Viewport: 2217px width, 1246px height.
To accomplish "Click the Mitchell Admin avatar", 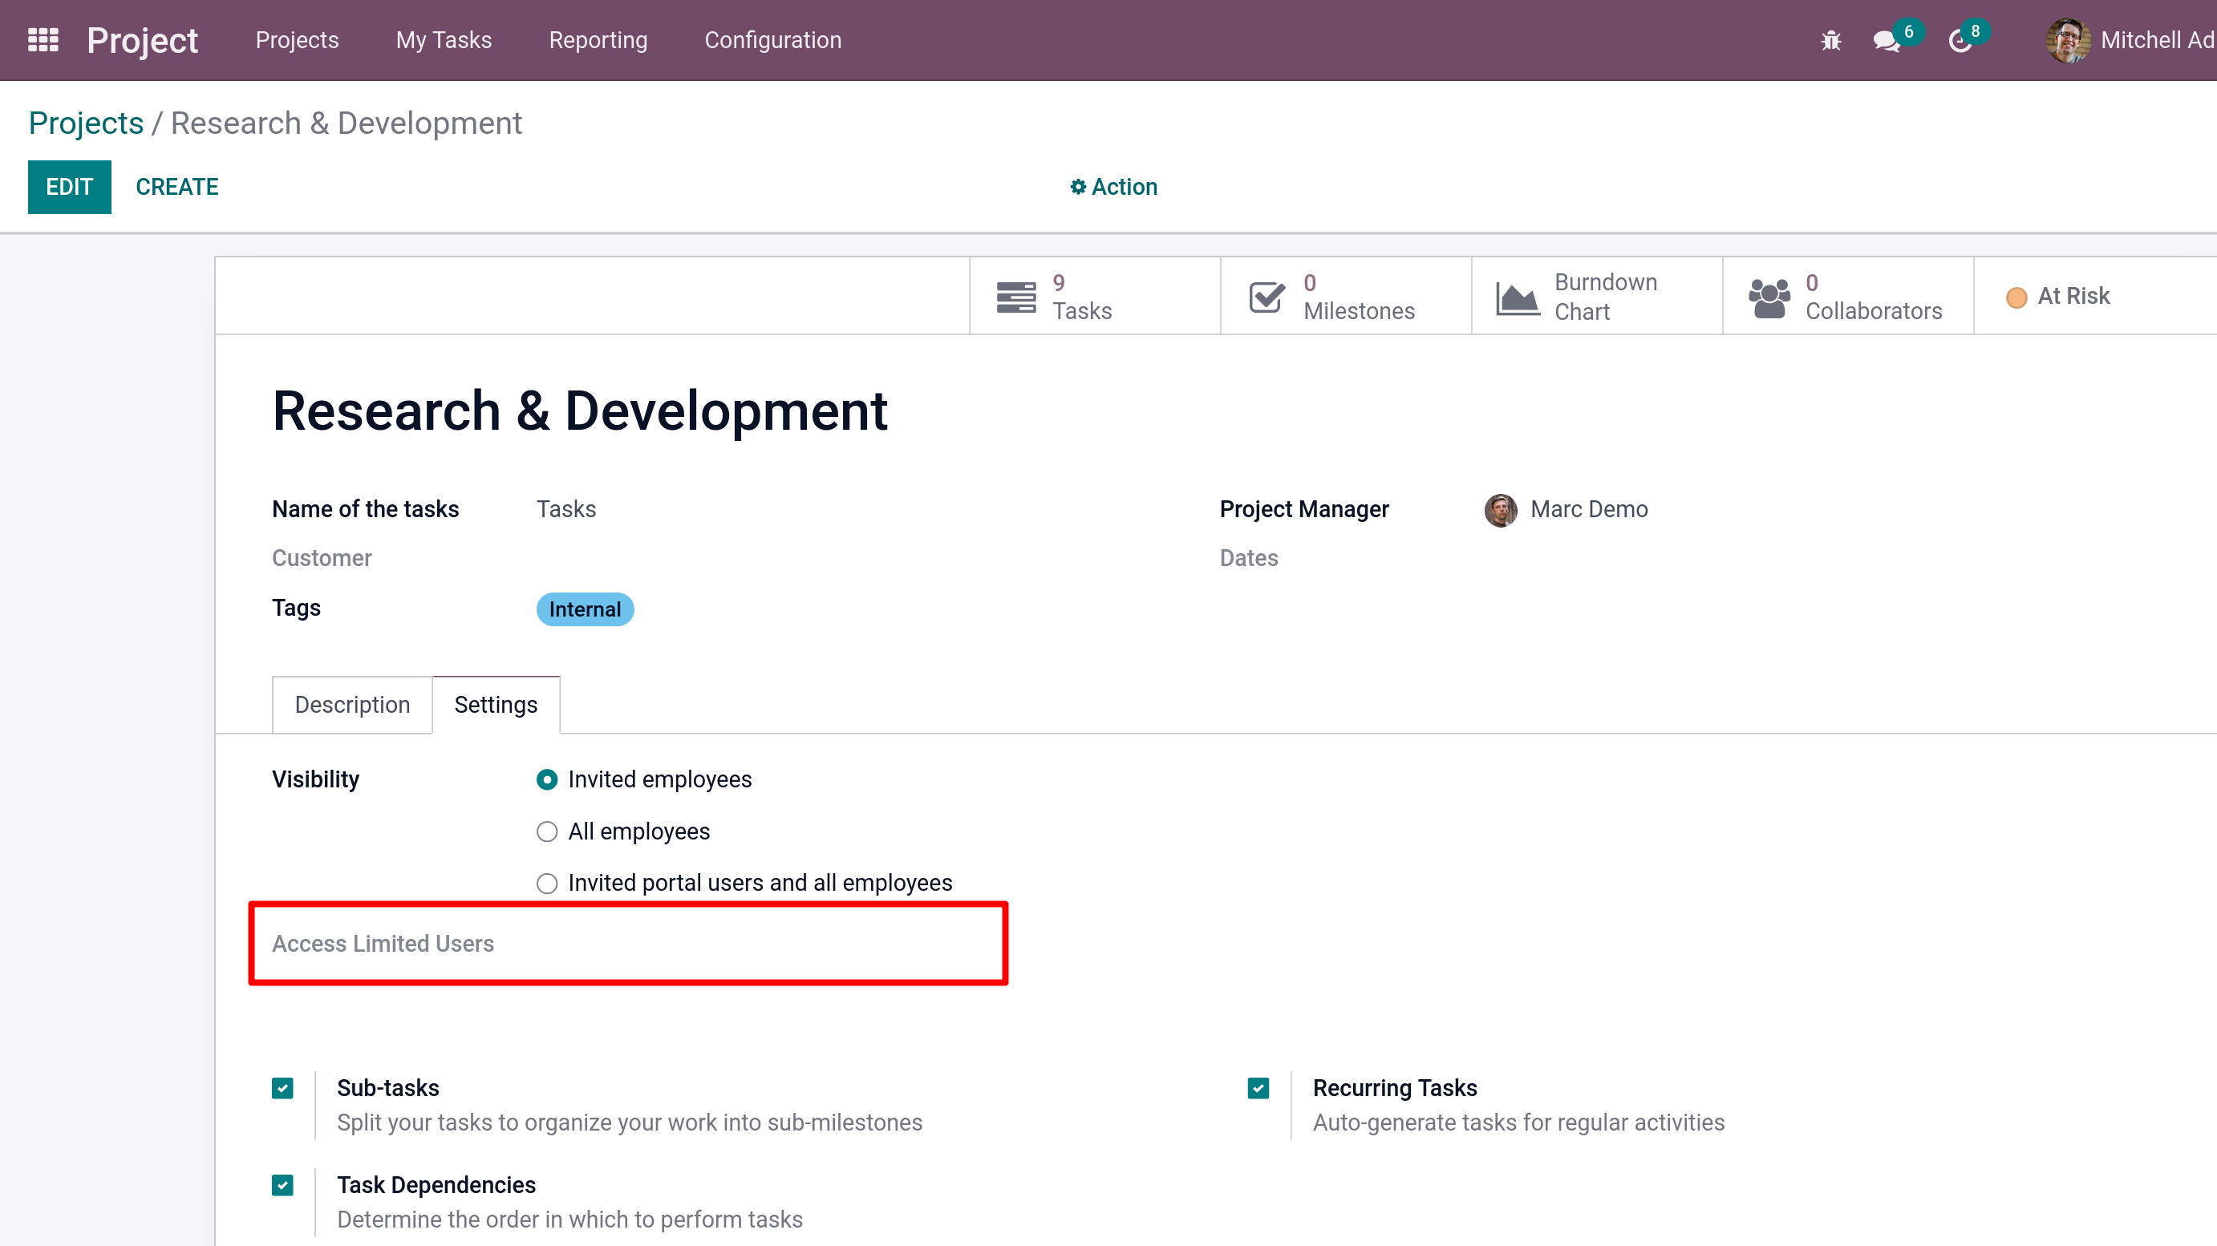I will [x=2067, y=40].
